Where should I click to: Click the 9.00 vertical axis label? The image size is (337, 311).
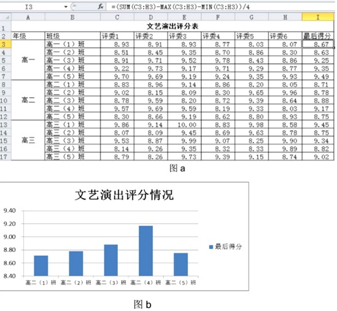coord(9,237)
